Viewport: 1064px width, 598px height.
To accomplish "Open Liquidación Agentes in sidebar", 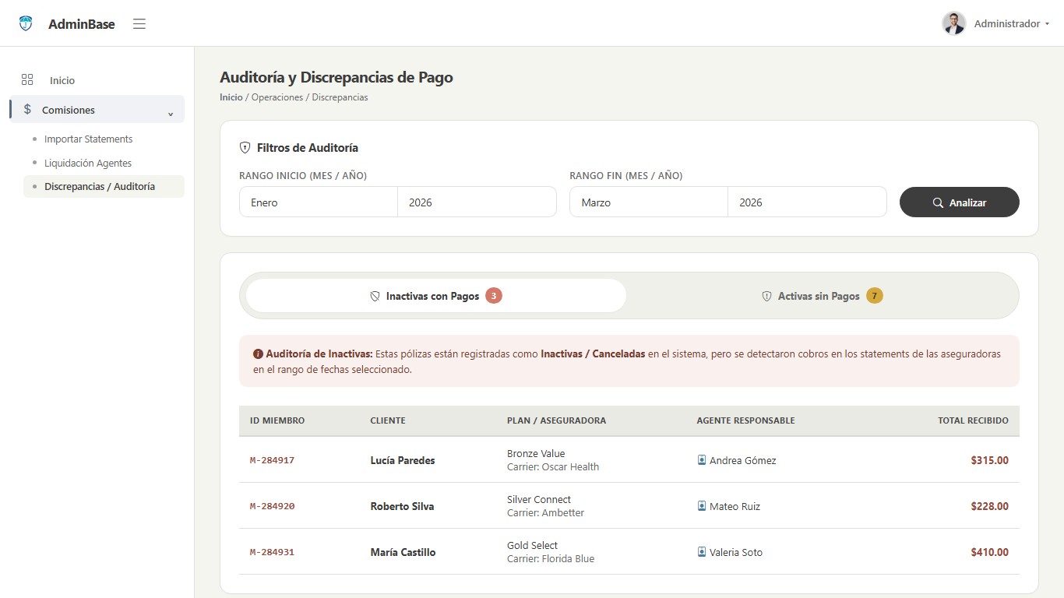I will point(88,163).
